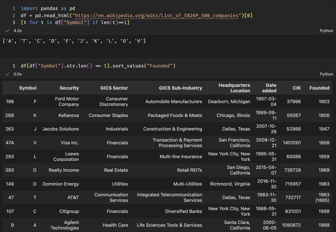Click the AT&T security cell
Image resolution: width=336 pixels, height=232 pixels.
(73, 197)
